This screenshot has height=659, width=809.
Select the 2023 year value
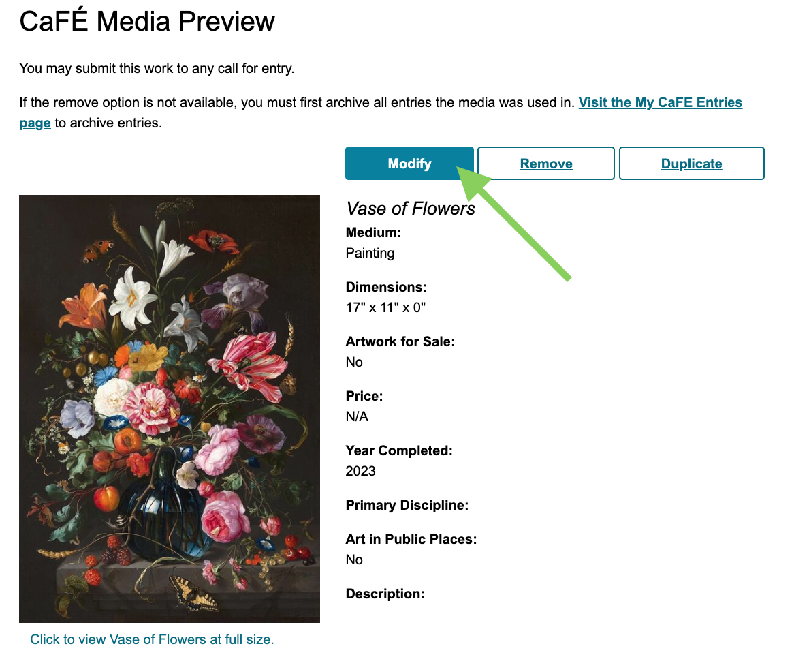(x=360, y=471)
